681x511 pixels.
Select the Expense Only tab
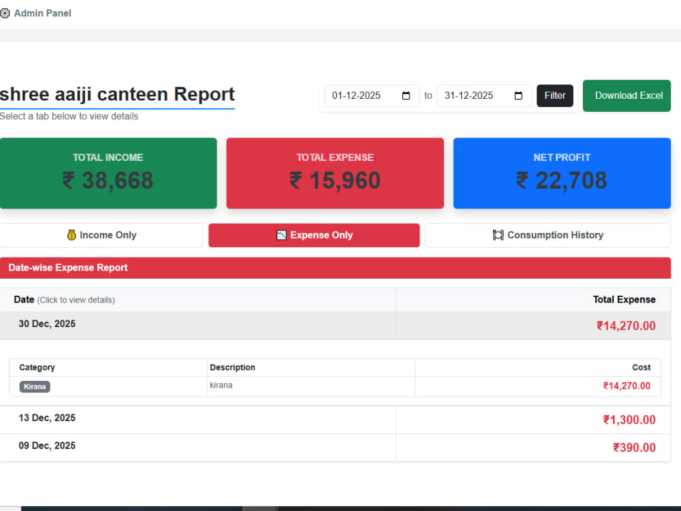click(x=314, y=236)
